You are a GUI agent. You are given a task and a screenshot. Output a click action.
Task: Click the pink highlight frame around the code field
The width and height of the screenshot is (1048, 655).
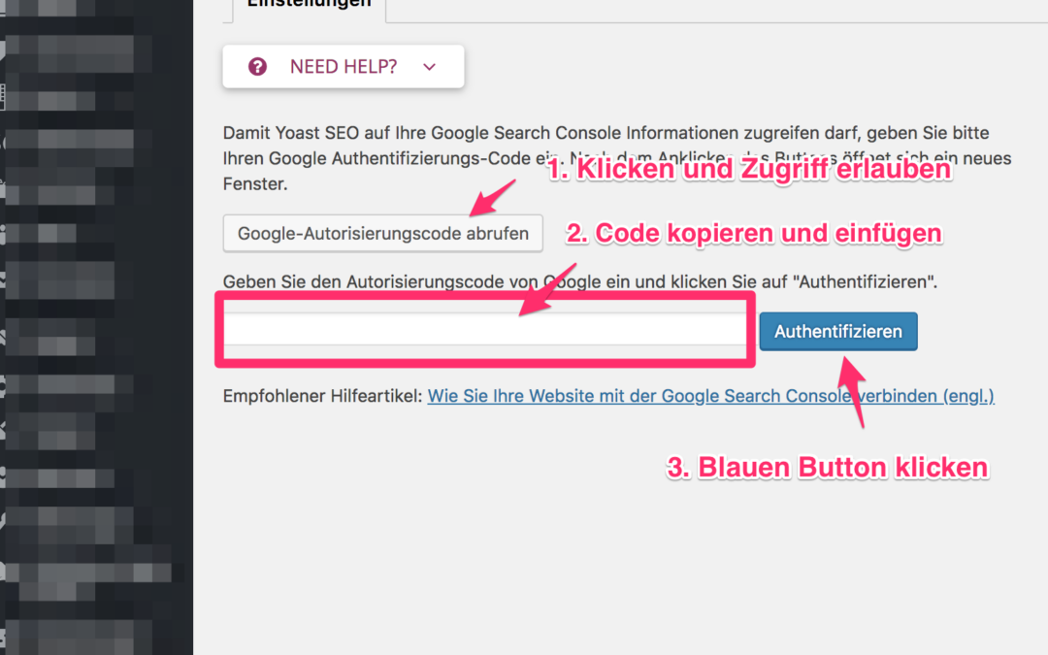click(485, 361)
